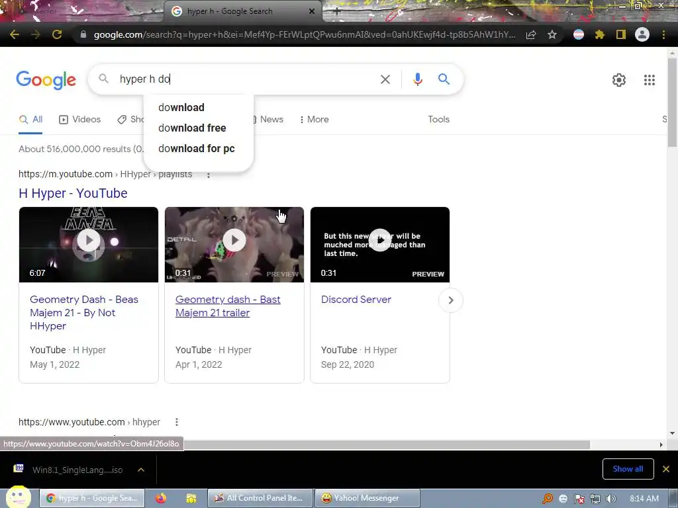Screen dimensions: 678x508
Task: Open a new browser tab
Action: (x=337, y=12)
